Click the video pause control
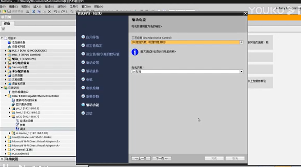This screenshot has height=167, width=301. tap(6, 166)
